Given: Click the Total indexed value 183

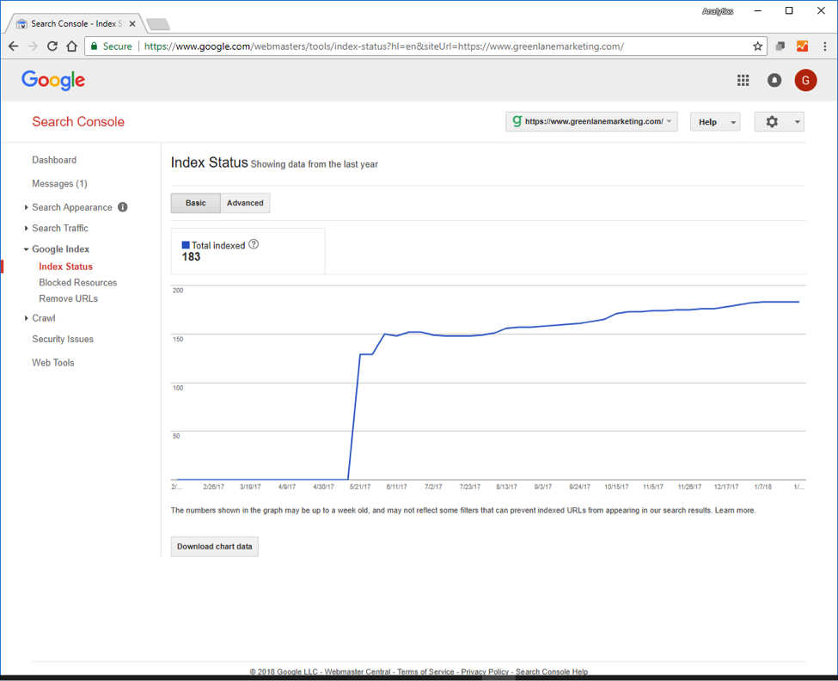Looking at the screenshot, I should [191, 257].
